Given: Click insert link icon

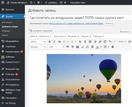Looking at the screenshot, I should 100,42.
